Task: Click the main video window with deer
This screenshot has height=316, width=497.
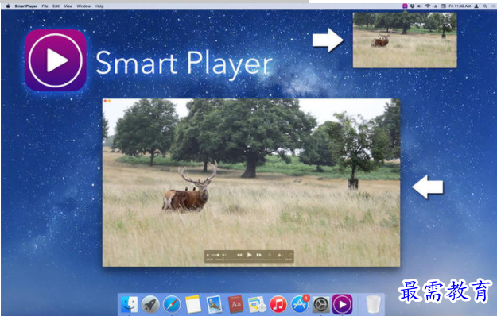Action: coord(251,183)
